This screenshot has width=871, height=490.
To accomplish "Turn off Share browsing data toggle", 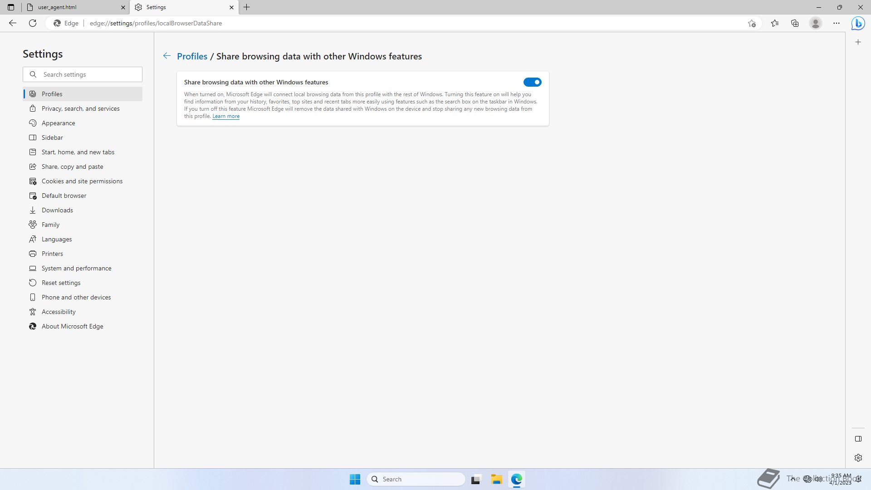I will (532, 82).
